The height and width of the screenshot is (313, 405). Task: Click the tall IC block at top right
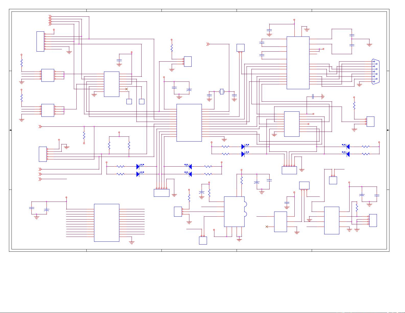pos(298,63)
